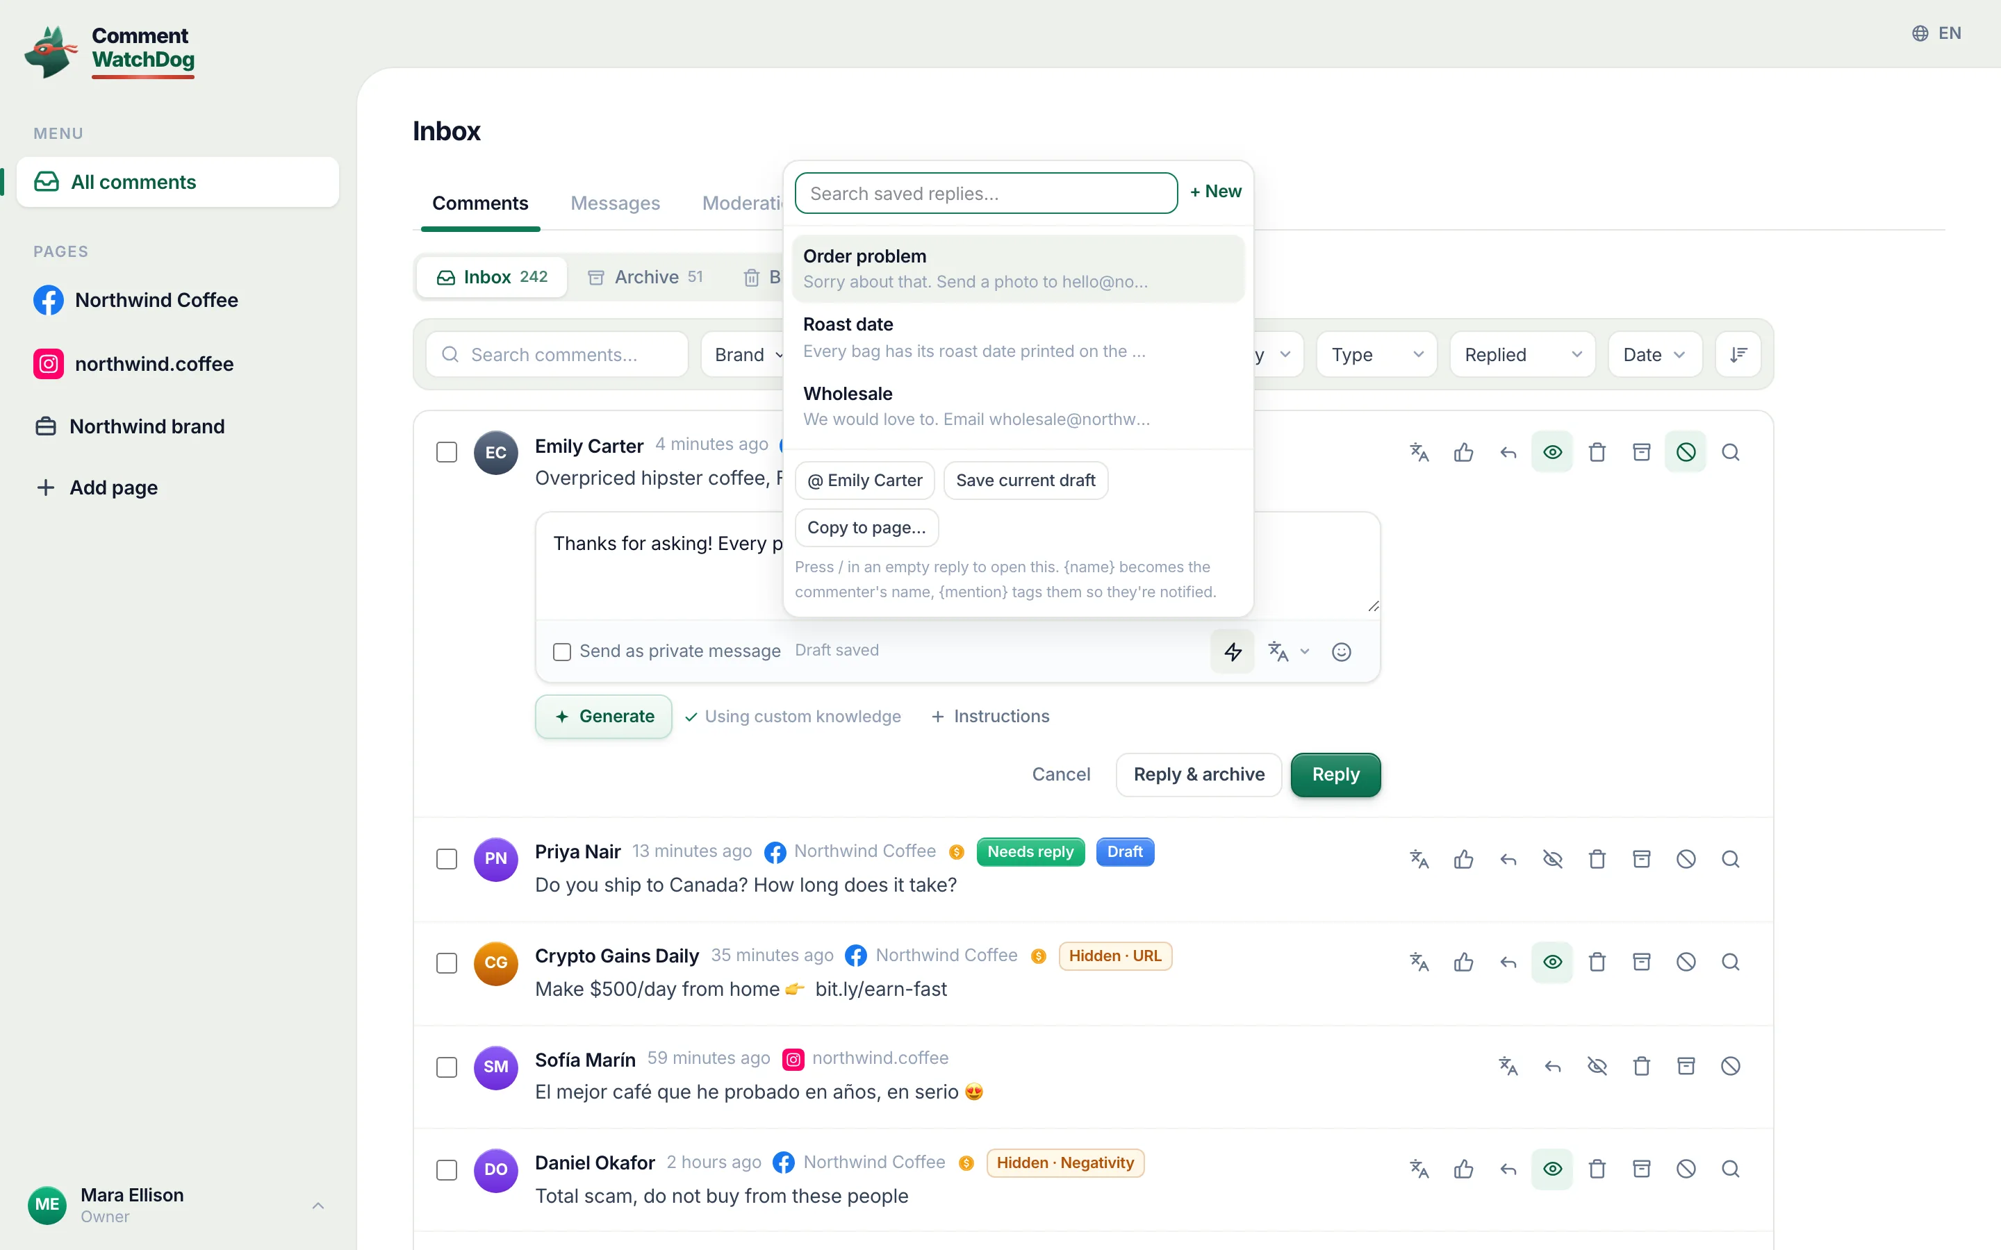This screenshot has width=2001, height=1250.
Task: Open Inbox 242 folder tab
Action: (x=492, y=277)
